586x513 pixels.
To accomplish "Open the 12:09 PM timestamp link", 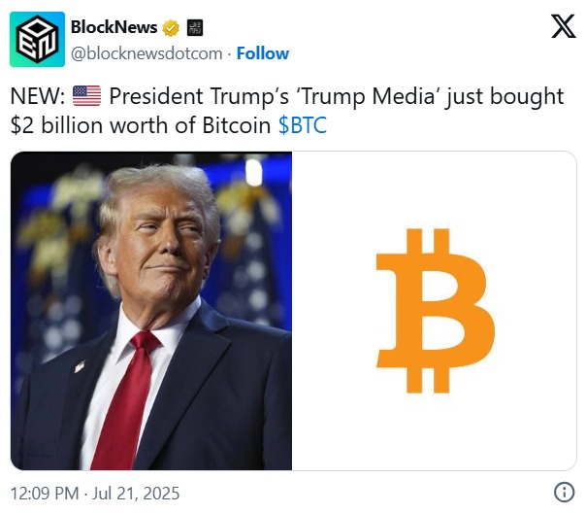I will pos(45,494).
